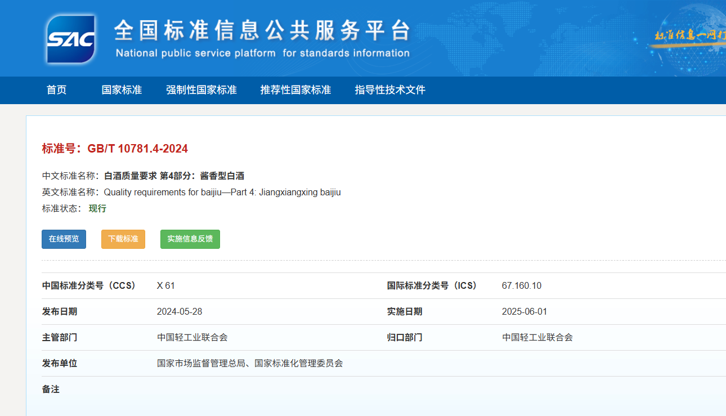The height and width of the screenshot is (416, 726).
Task: Select the 推荐性国家标准 navigation item
Action: [295, 90]
